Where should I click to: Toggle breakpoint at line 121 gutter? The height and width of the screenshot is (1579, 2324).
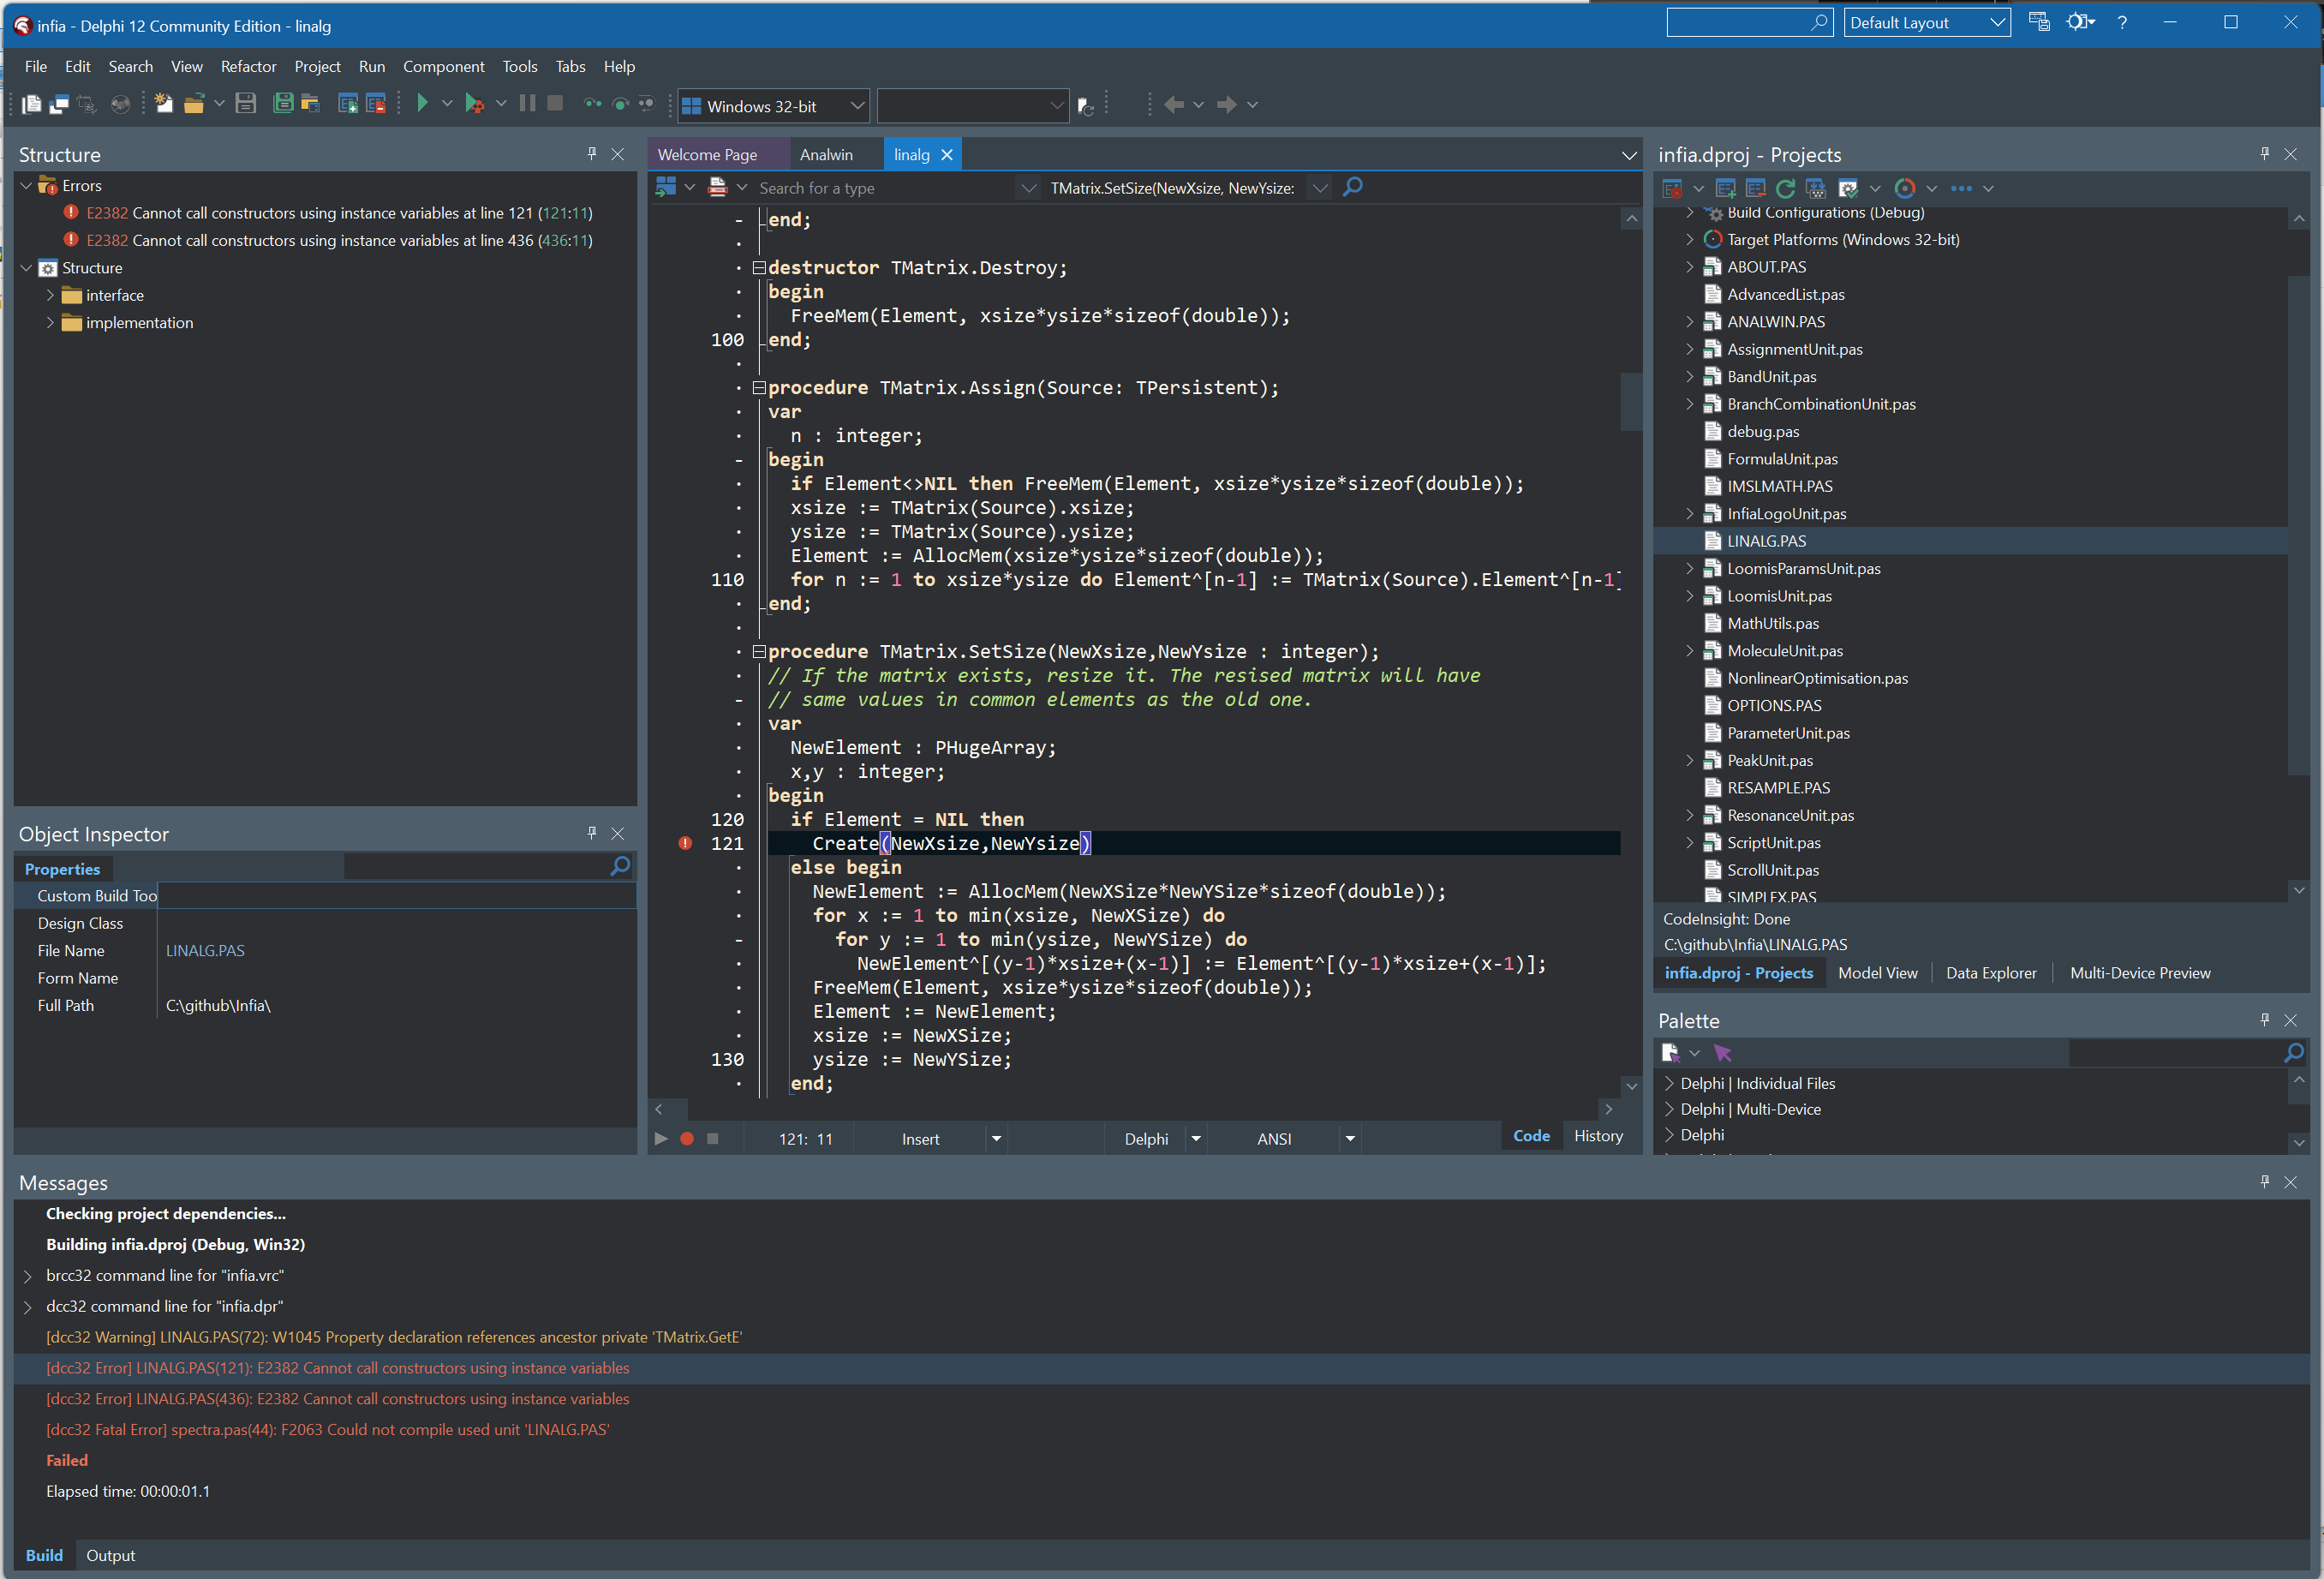[686, 843]
